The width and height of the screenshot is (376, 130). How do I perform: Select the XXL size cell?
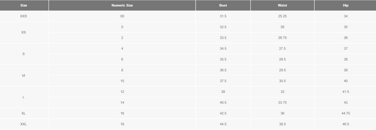click(24, 124)
